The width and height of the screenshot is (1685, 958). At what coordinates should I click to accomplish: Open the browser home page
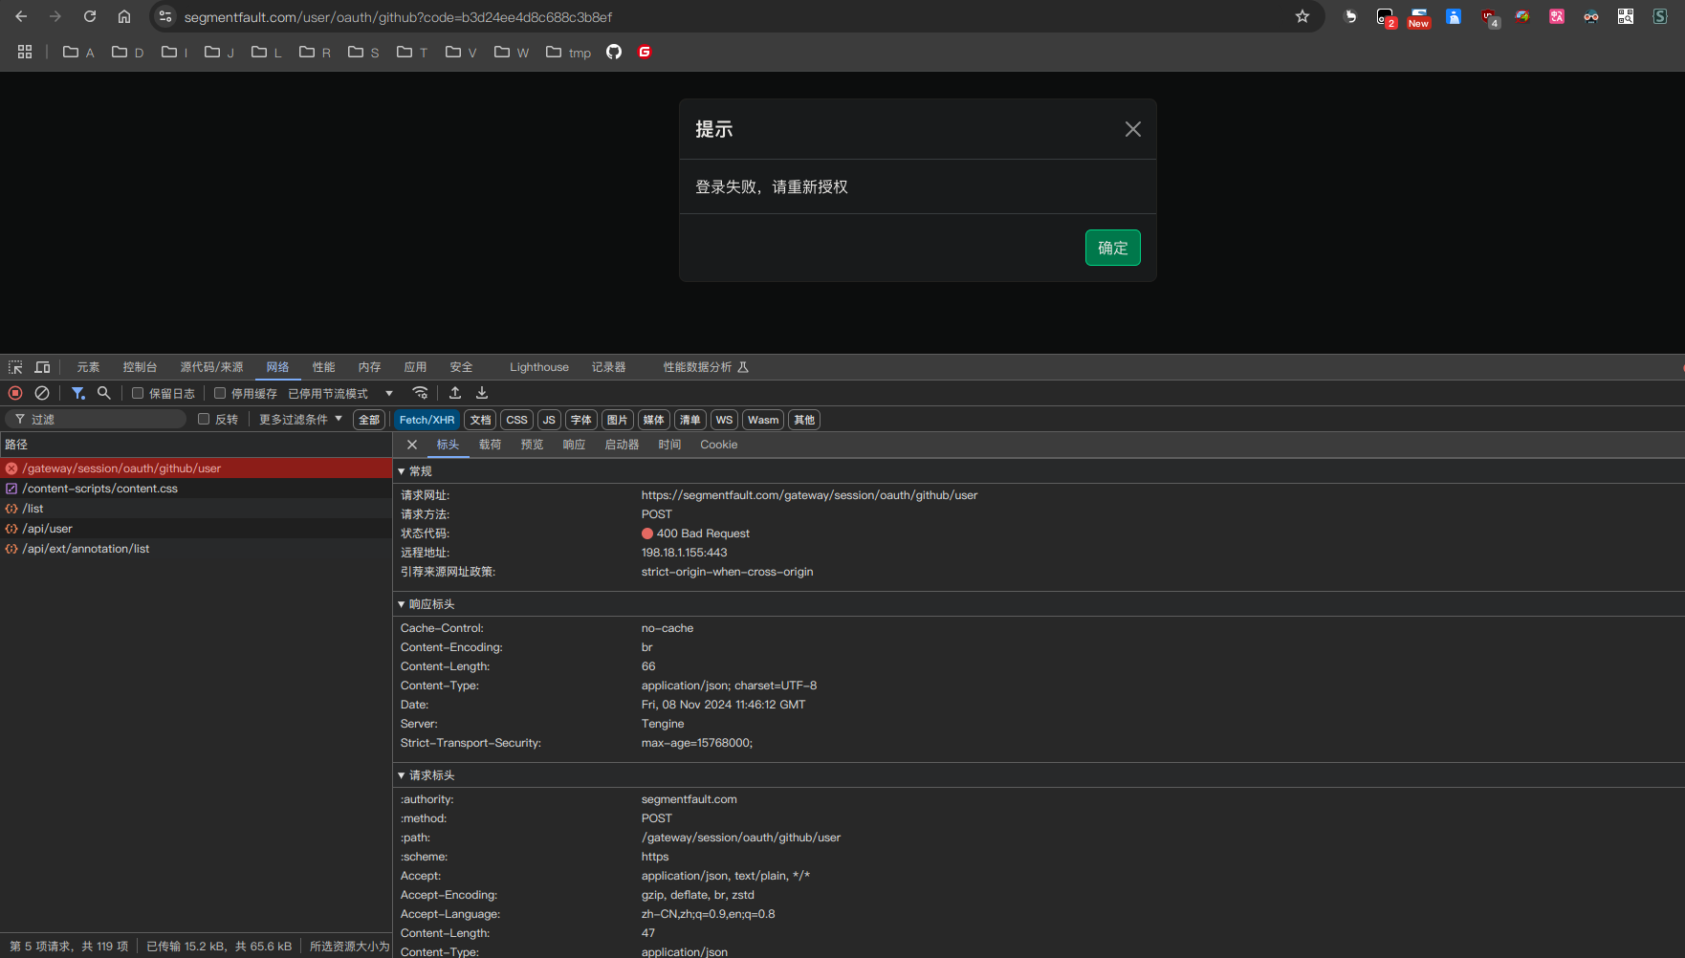pyautogui.click(x=124, y=16)
